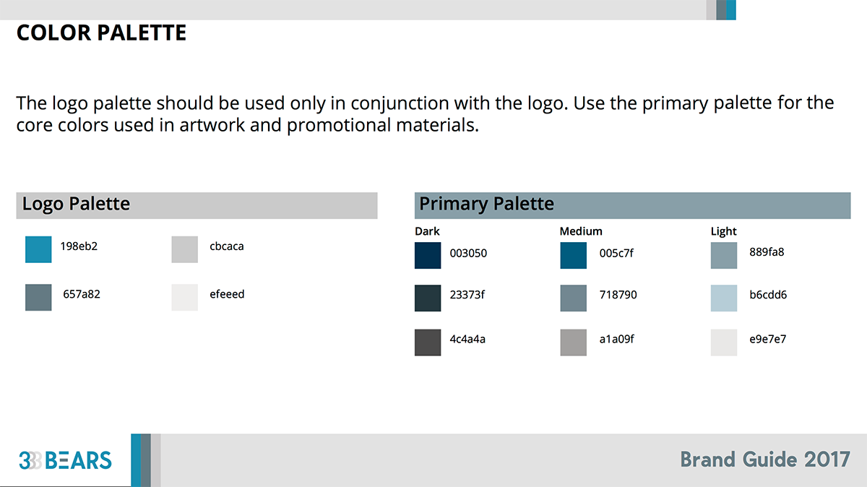
Task: Click the 003050 hex code text
Action: click(468, 254)
